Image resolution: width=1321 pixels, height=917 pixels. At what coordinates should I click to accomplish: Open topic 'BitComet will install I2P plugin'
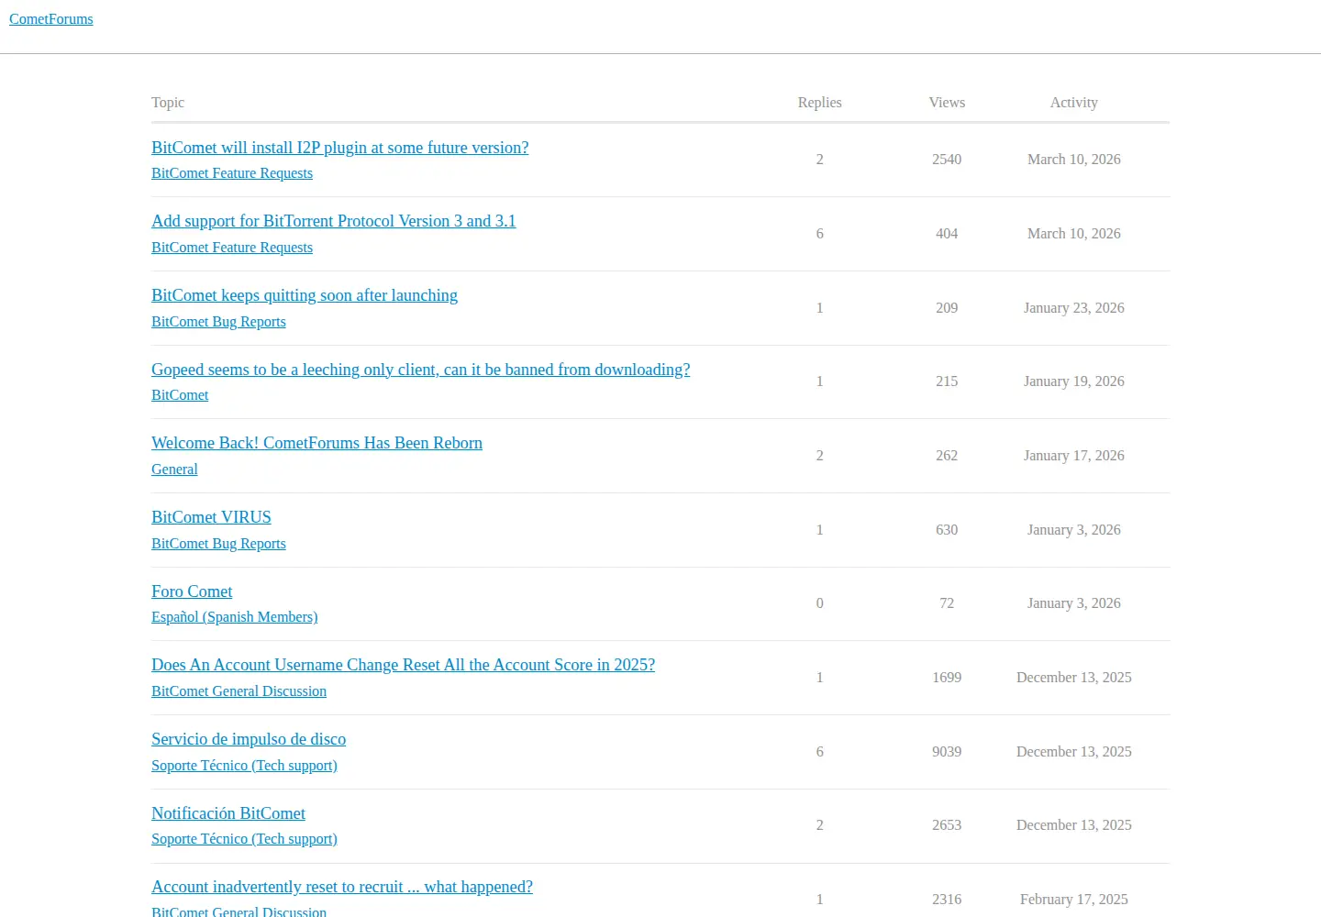point(340,148)
